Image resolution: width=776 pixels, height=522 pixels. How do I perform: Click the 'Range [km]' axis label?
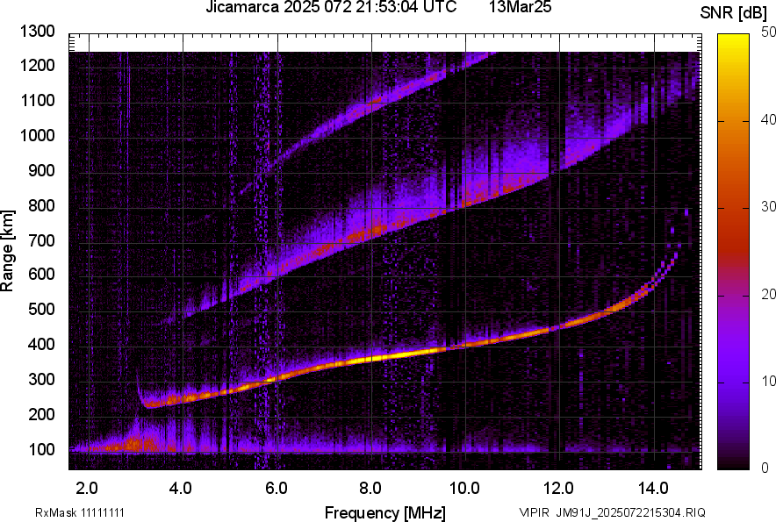point(7,251)
